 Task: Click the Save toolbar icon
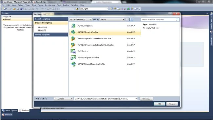pyautogui.click(x=18, y=9)
